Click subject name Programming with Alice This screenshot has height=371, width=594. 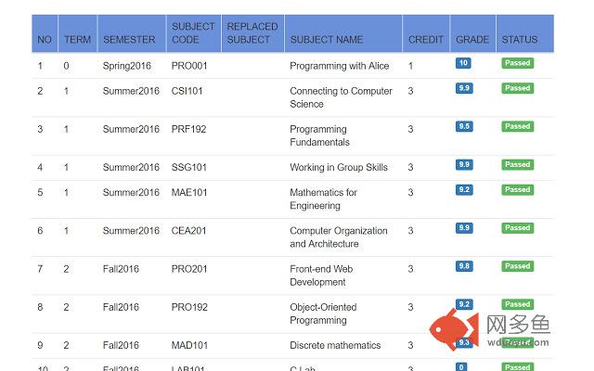coord(339,66)
